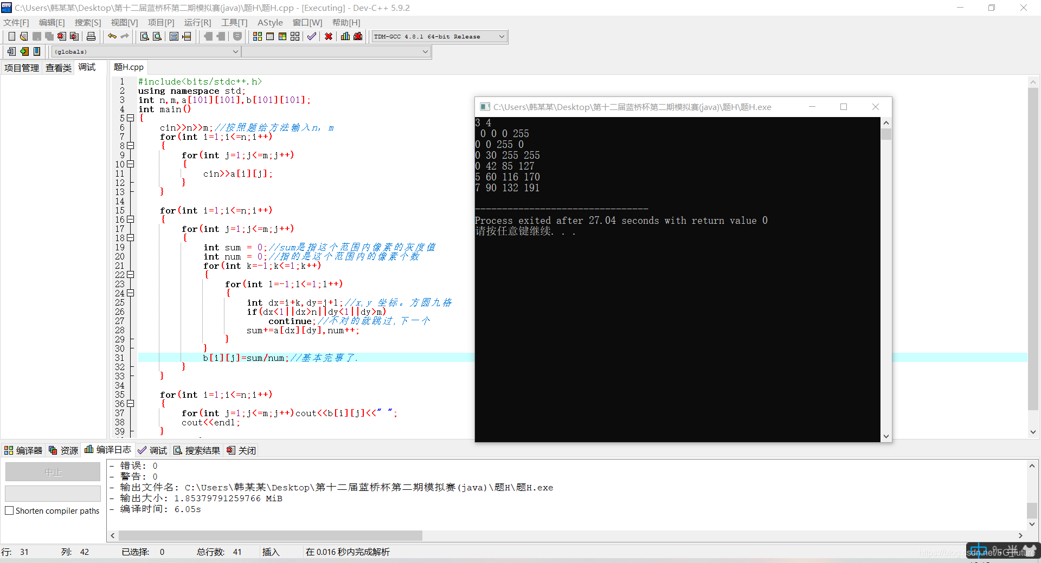
Task: Click the New file toolbar icon
Action: (x=11, y=36)
